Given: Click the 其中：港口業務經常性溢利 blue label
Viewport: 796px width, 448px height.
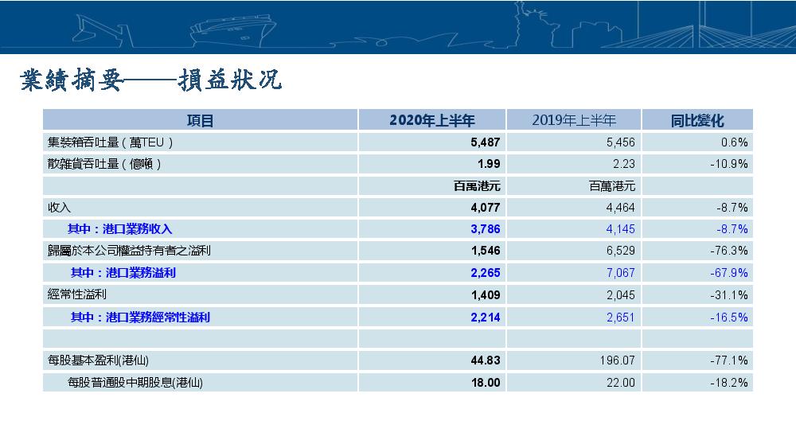Looking at the screenshot, I should (x=140, y=317).
